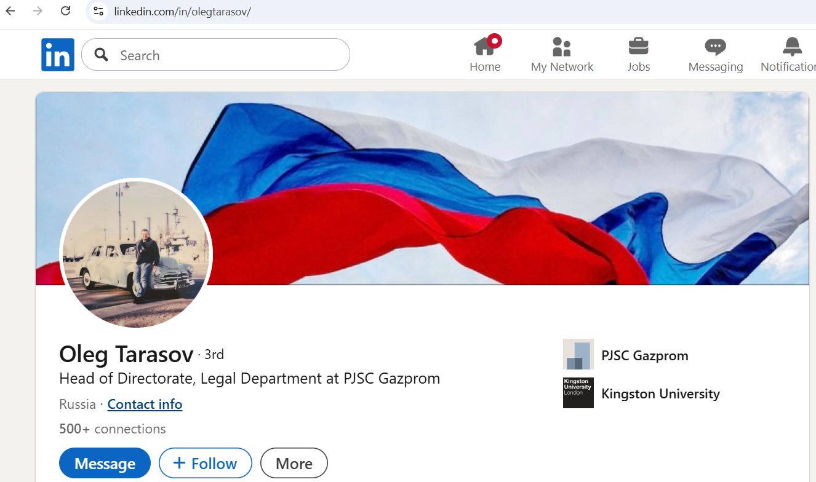This screenshot has height=482, width=816.
Task: Open Notifications bell icon
Action: [792, 46]
